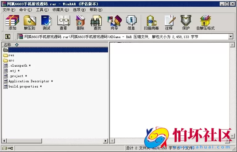Open the address bar dropdown arrow
Image resolution: width=237 pixels, height=152 pixels.
tap(231, 37)
